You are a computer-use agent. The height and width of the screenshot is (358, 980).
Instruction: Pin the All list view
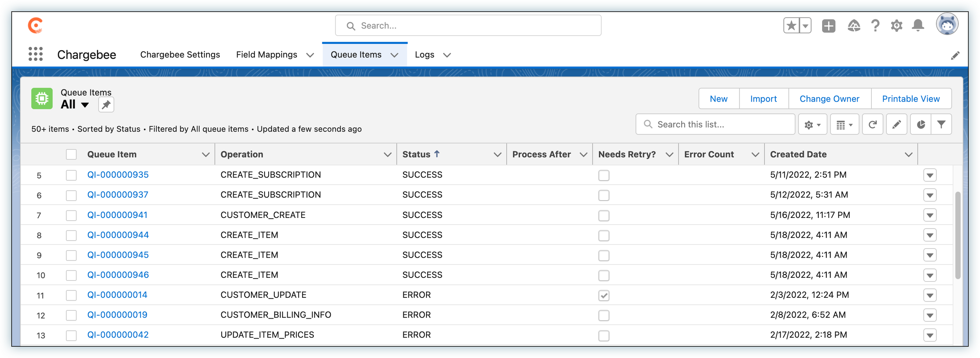[x=106, y=104]
